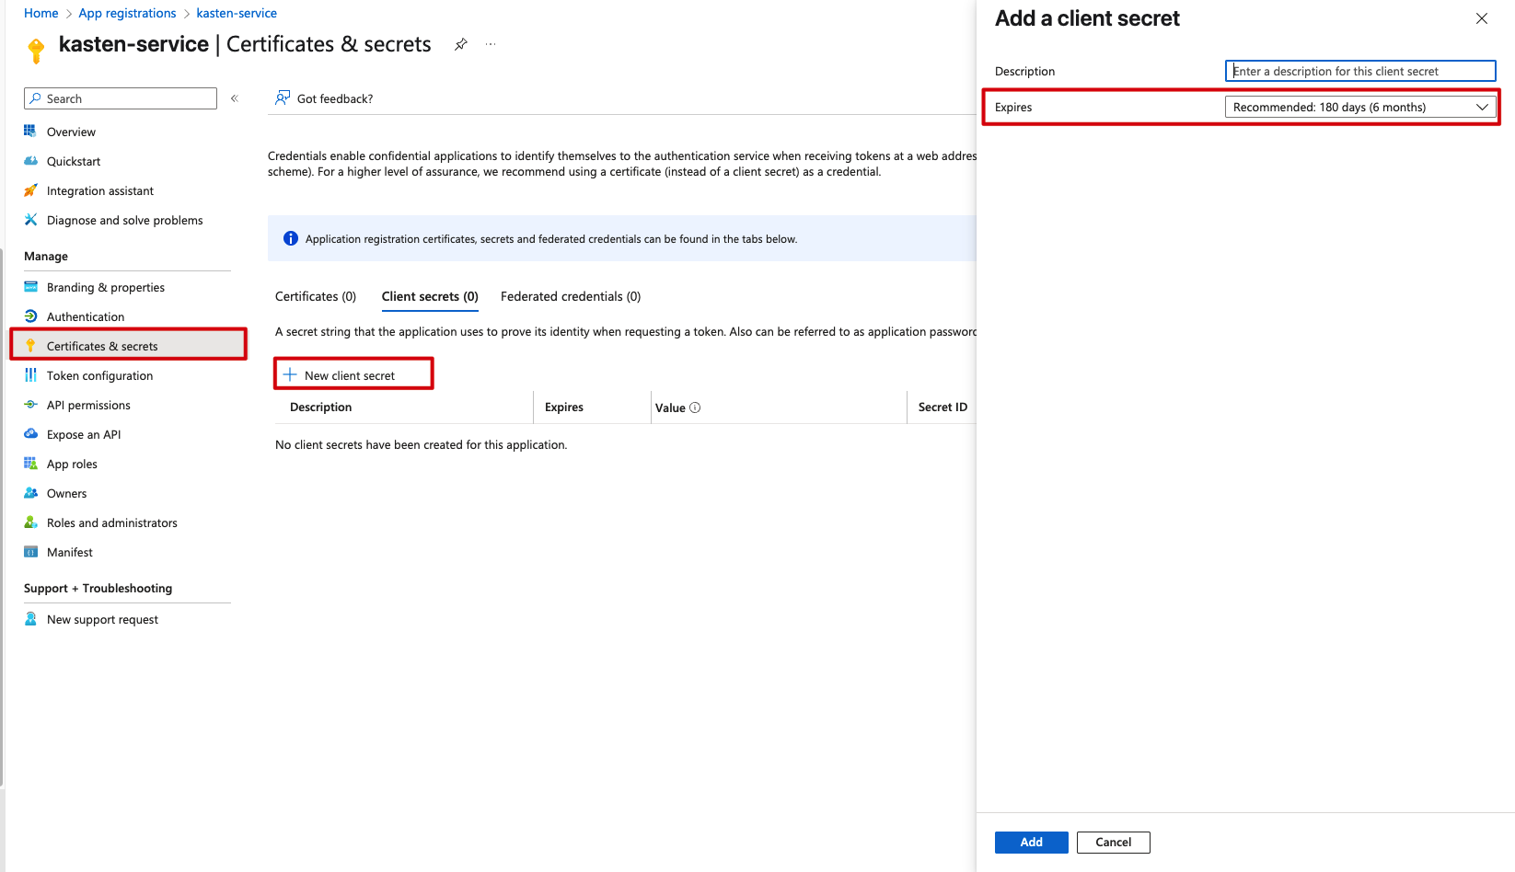Screen dimensions: 1515x872
Task: Click the Token configuration bars icon
Action: click(30, 375)
